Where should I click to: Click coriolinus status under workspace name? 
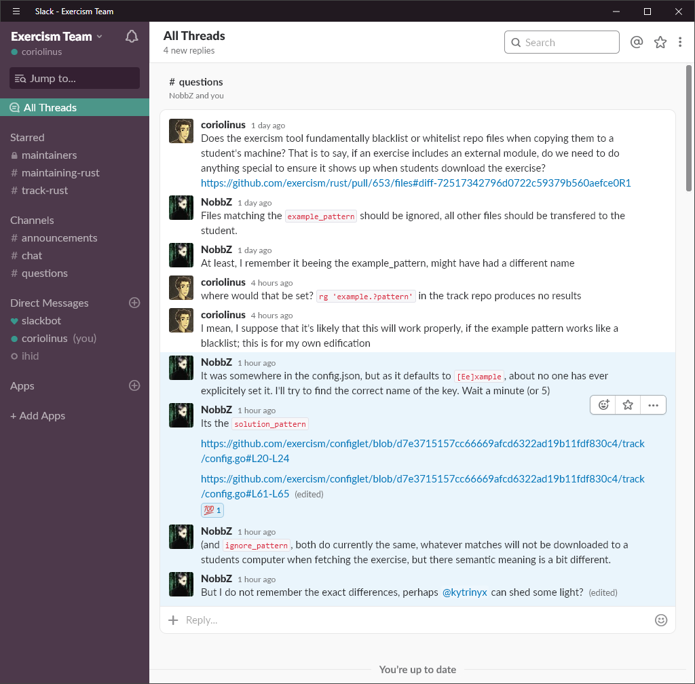pyautogui.click(x=37, y=52)
